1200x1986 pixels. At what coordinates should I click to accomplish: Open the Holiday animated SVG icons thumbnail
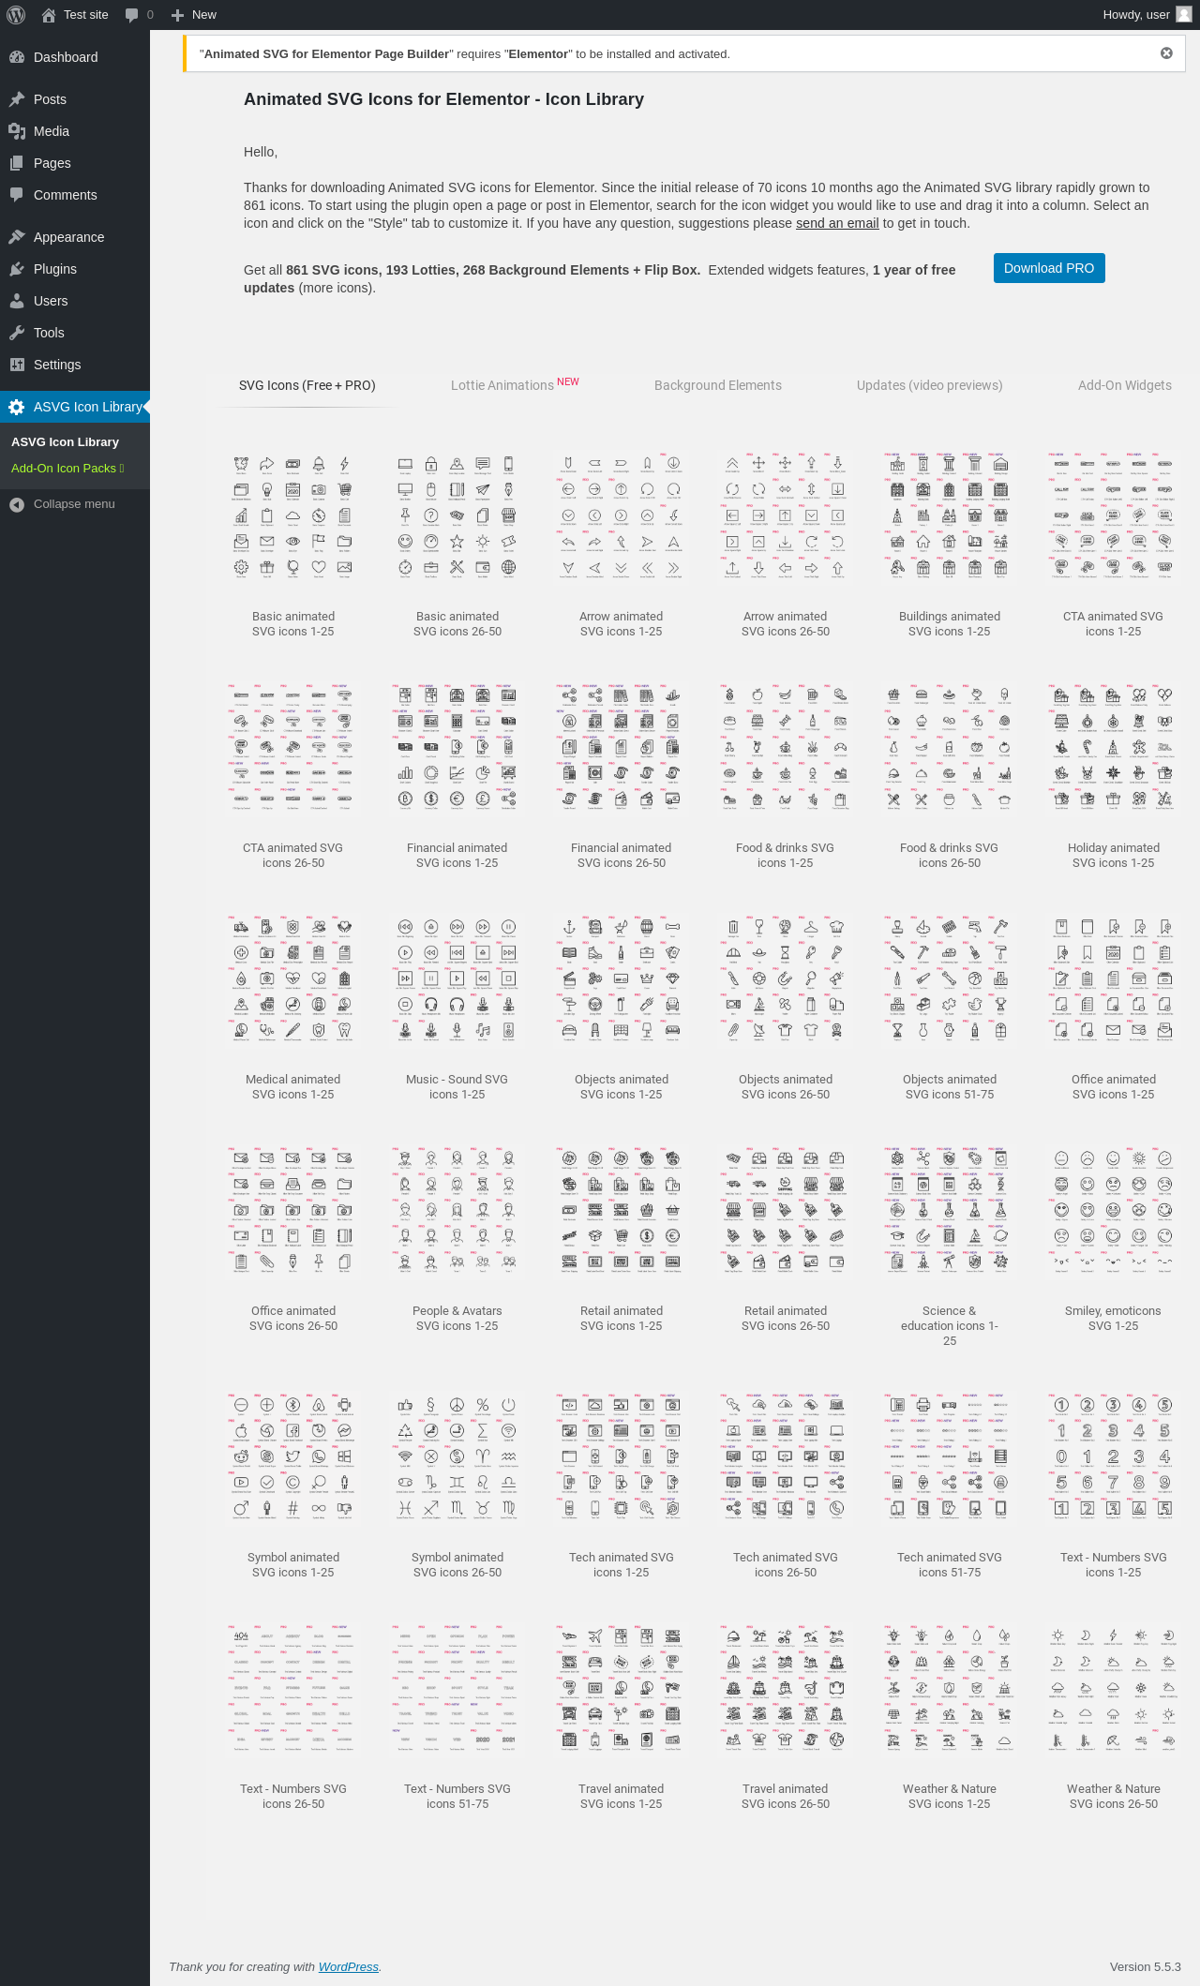pos(1114,747)
